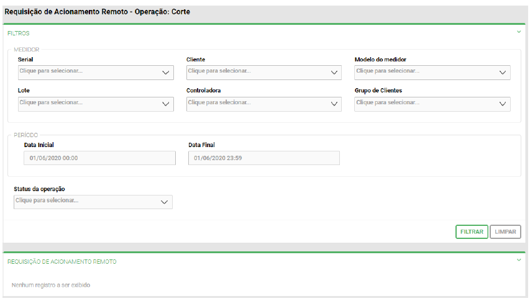Click the down arrow icon for Cliente
530x301 pixels.
click(334, 73)
